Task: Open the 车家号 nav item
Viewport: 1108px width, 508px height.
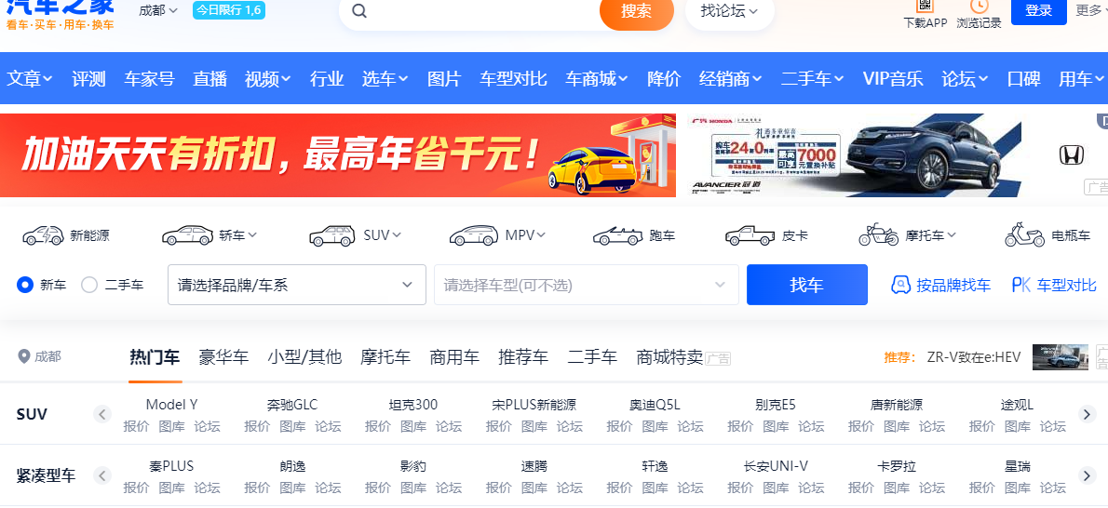Action: pos(149,78)
